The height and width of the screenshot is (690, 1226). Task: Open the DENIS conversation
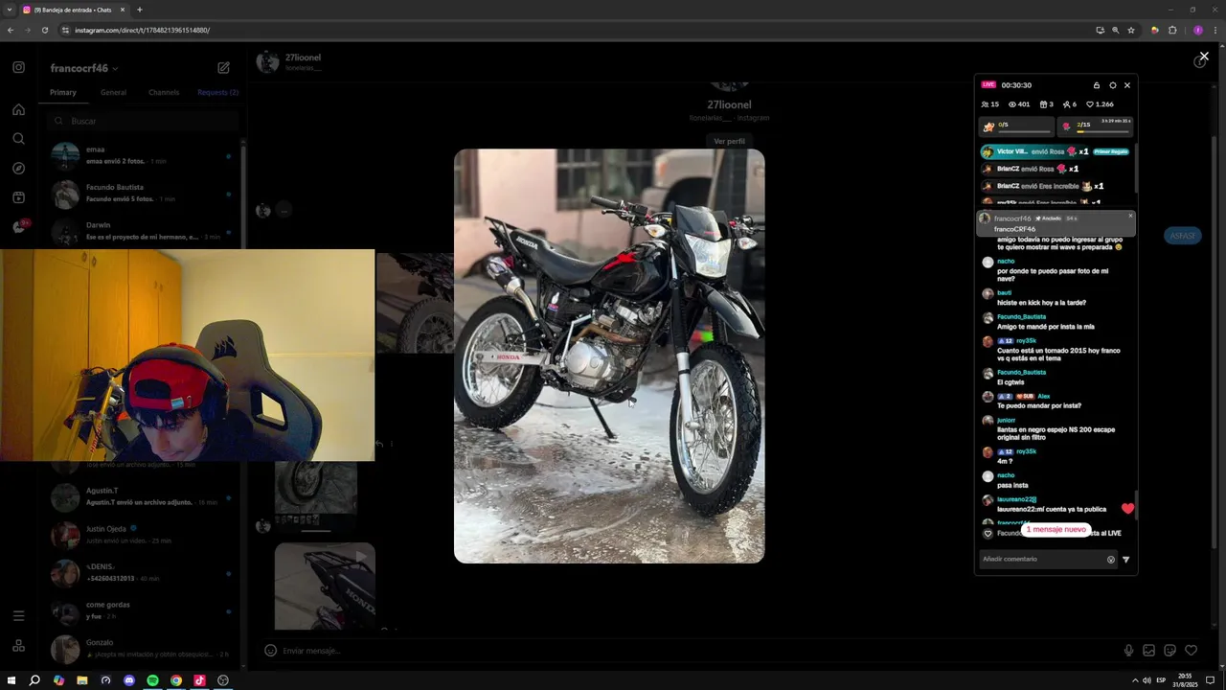coord(144,573)
